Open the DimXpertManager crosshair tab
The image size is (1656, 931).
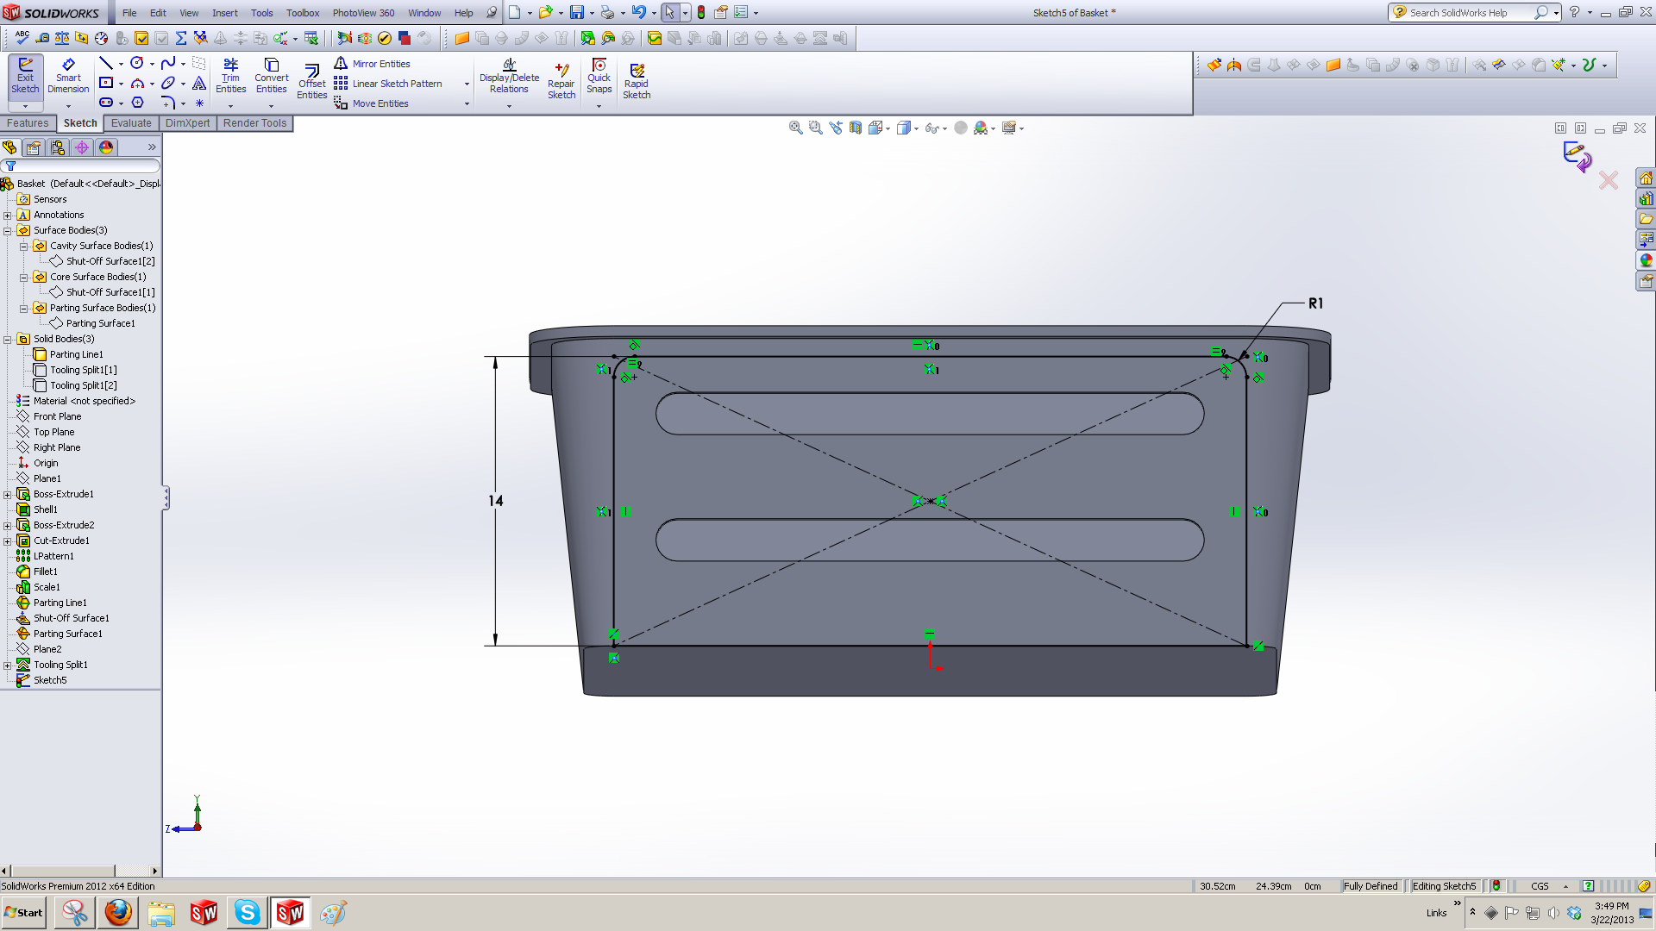(82, 147)
